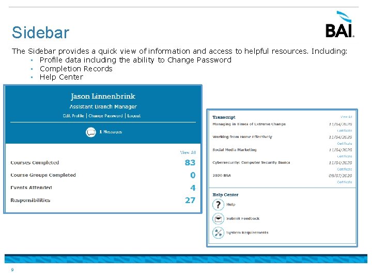The height and width of the screenshot is (279, 372).
Task: Click the Help Center bullet point
Action: [61, 77]
